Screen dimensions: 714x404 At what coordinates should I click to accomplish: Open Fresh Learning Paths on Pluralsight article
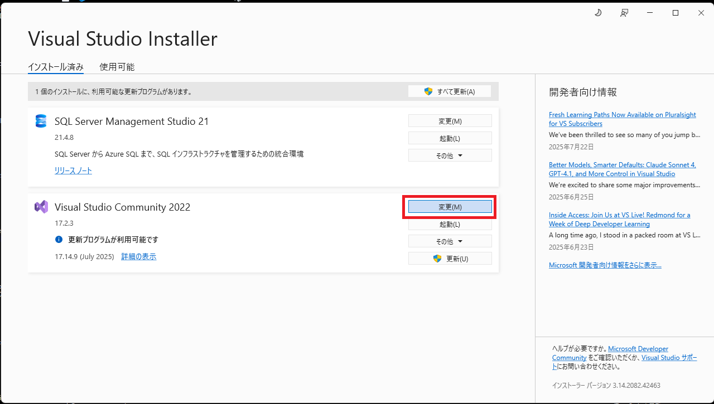623,119
